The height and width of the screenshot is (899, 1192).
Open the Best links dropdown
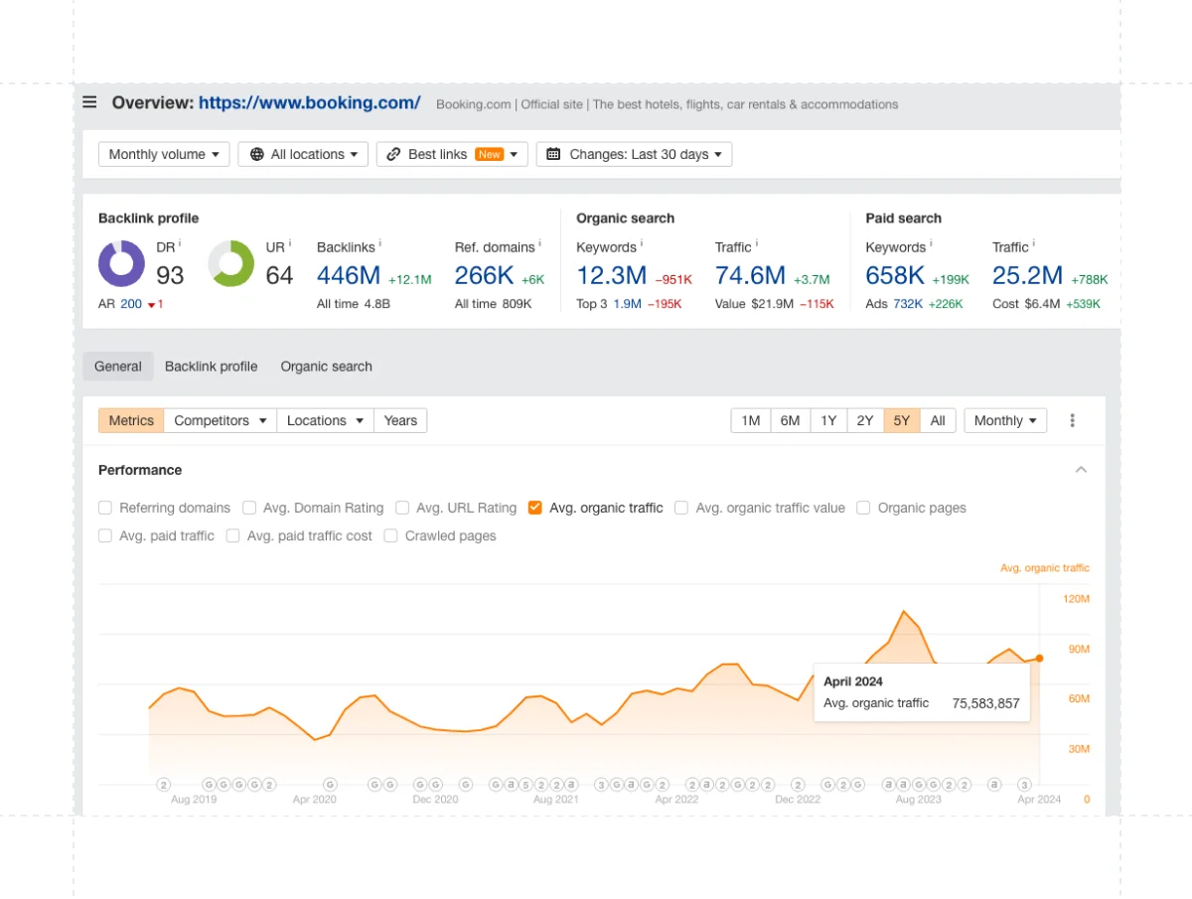pyautogui.click(x=452, y=154)
